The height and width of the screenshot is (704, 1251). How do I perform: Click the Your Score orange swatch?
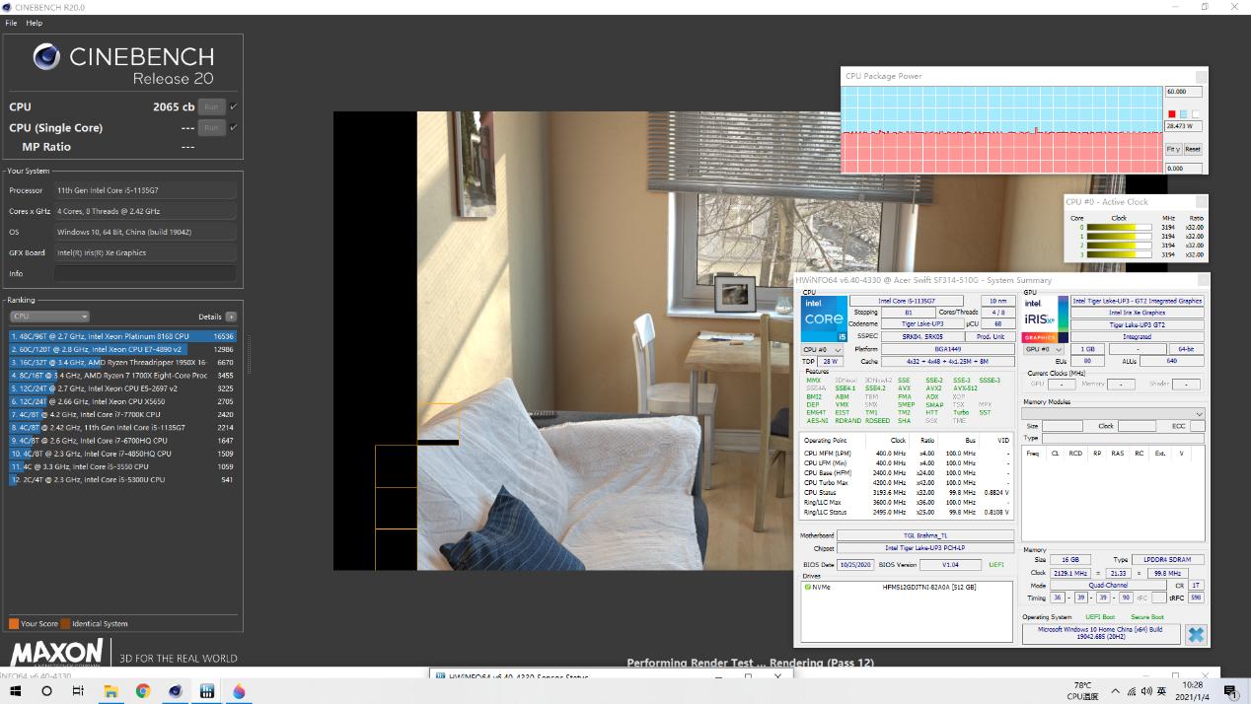(14, 623)
